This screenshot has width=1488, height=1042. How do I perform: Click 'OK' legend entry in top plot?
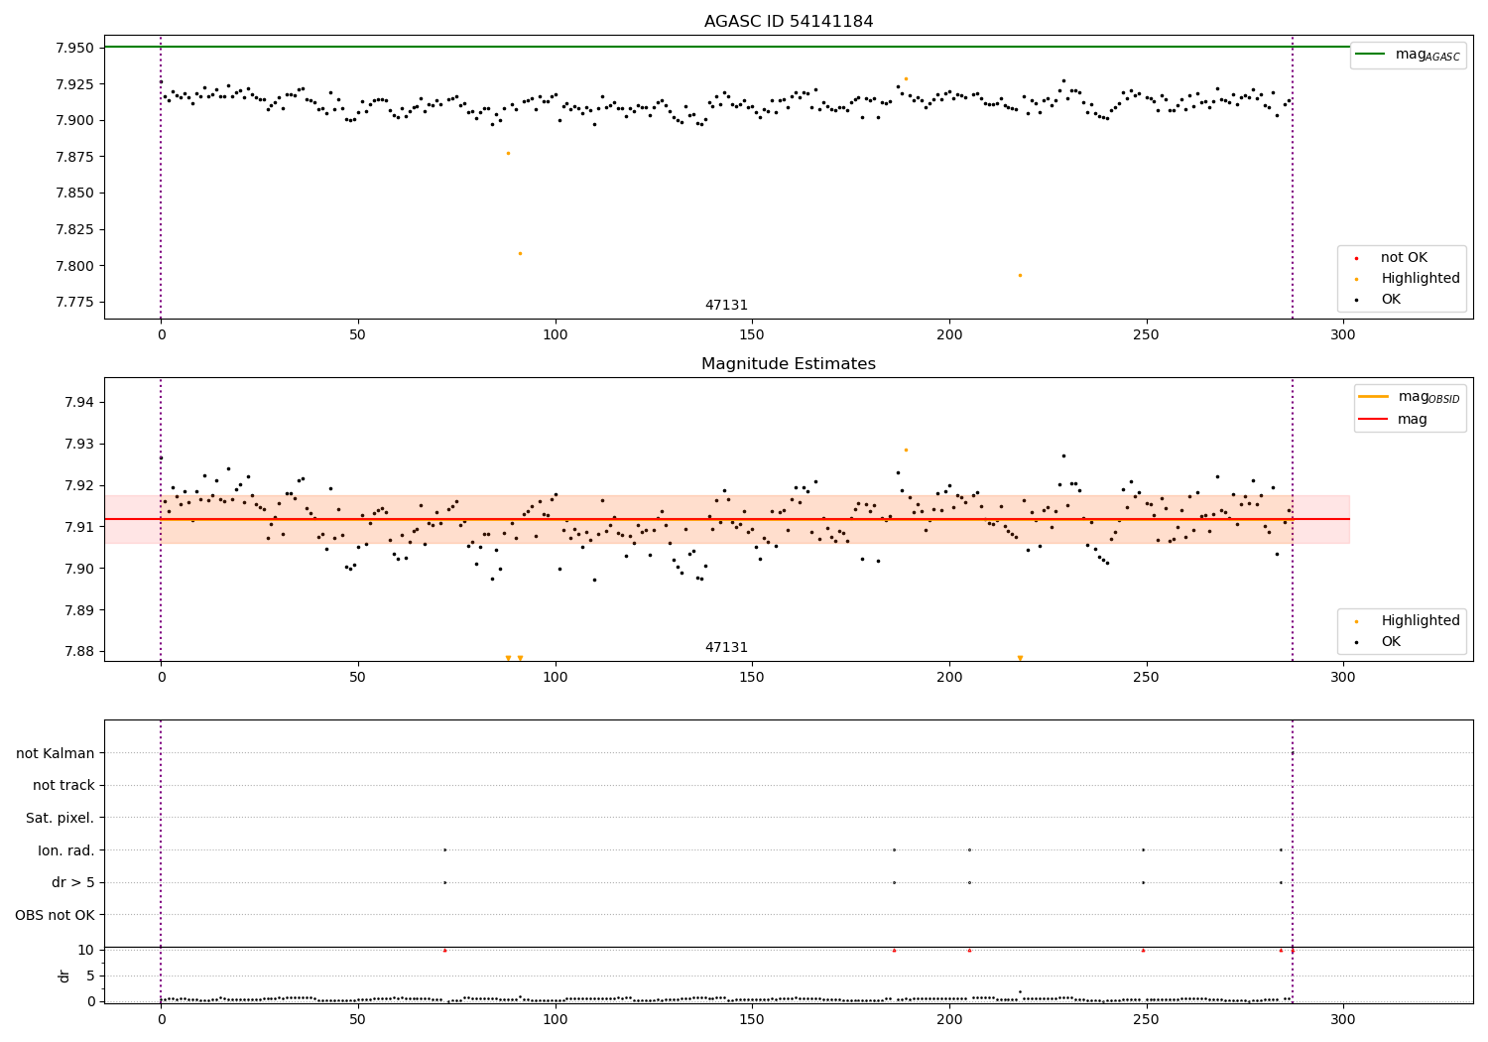[1391, 300]
